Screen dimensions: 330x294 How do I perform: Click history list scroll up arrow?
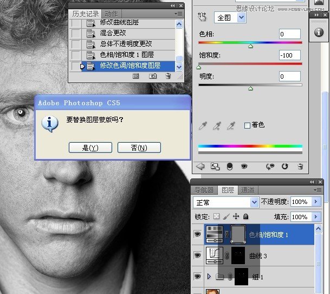tap(179, 24)
